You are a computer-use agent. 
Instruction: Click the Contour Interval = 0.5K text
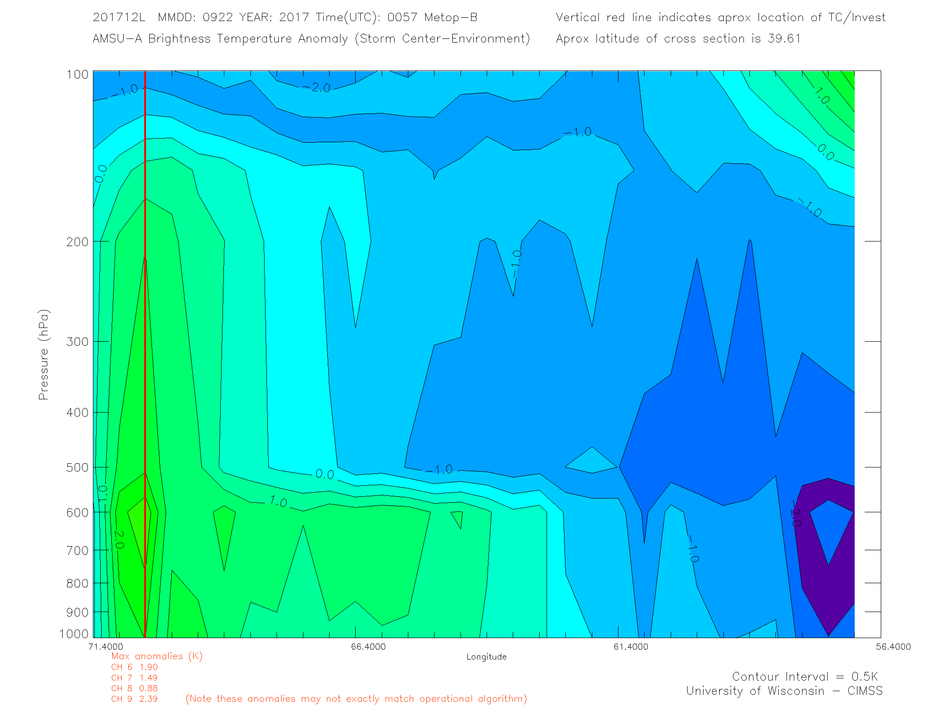[805, 677]
